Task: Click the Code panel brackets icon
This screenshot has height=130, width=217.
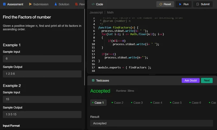Action: pyautogui.click(x=93, y=4)
